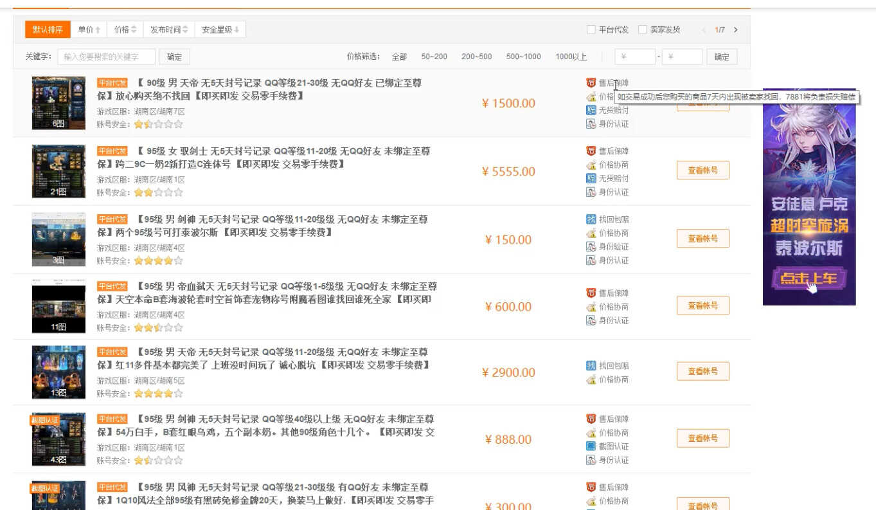Click the ¥ 5555.00 price text
This screenshot has width=876, height=510.
(508, 172)
